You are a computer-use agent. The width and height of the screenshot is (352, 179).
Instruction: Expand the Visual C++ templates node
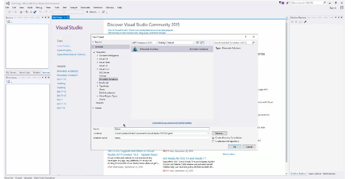[98, 69]
